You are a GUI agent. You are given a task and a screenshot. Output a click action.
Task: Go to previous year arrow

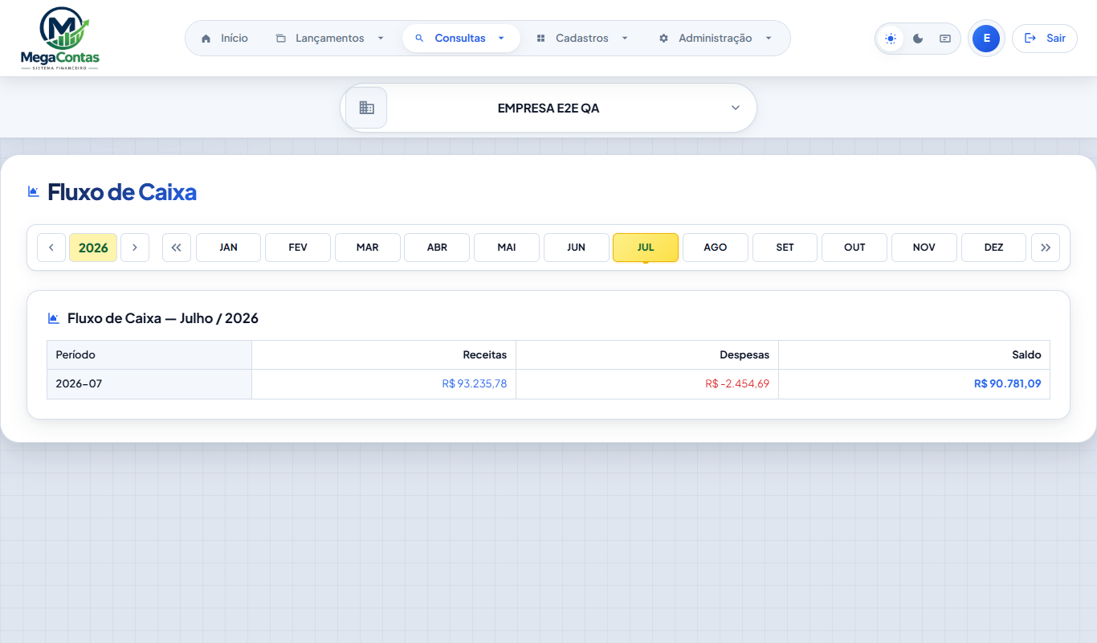(x=51, y=248)
